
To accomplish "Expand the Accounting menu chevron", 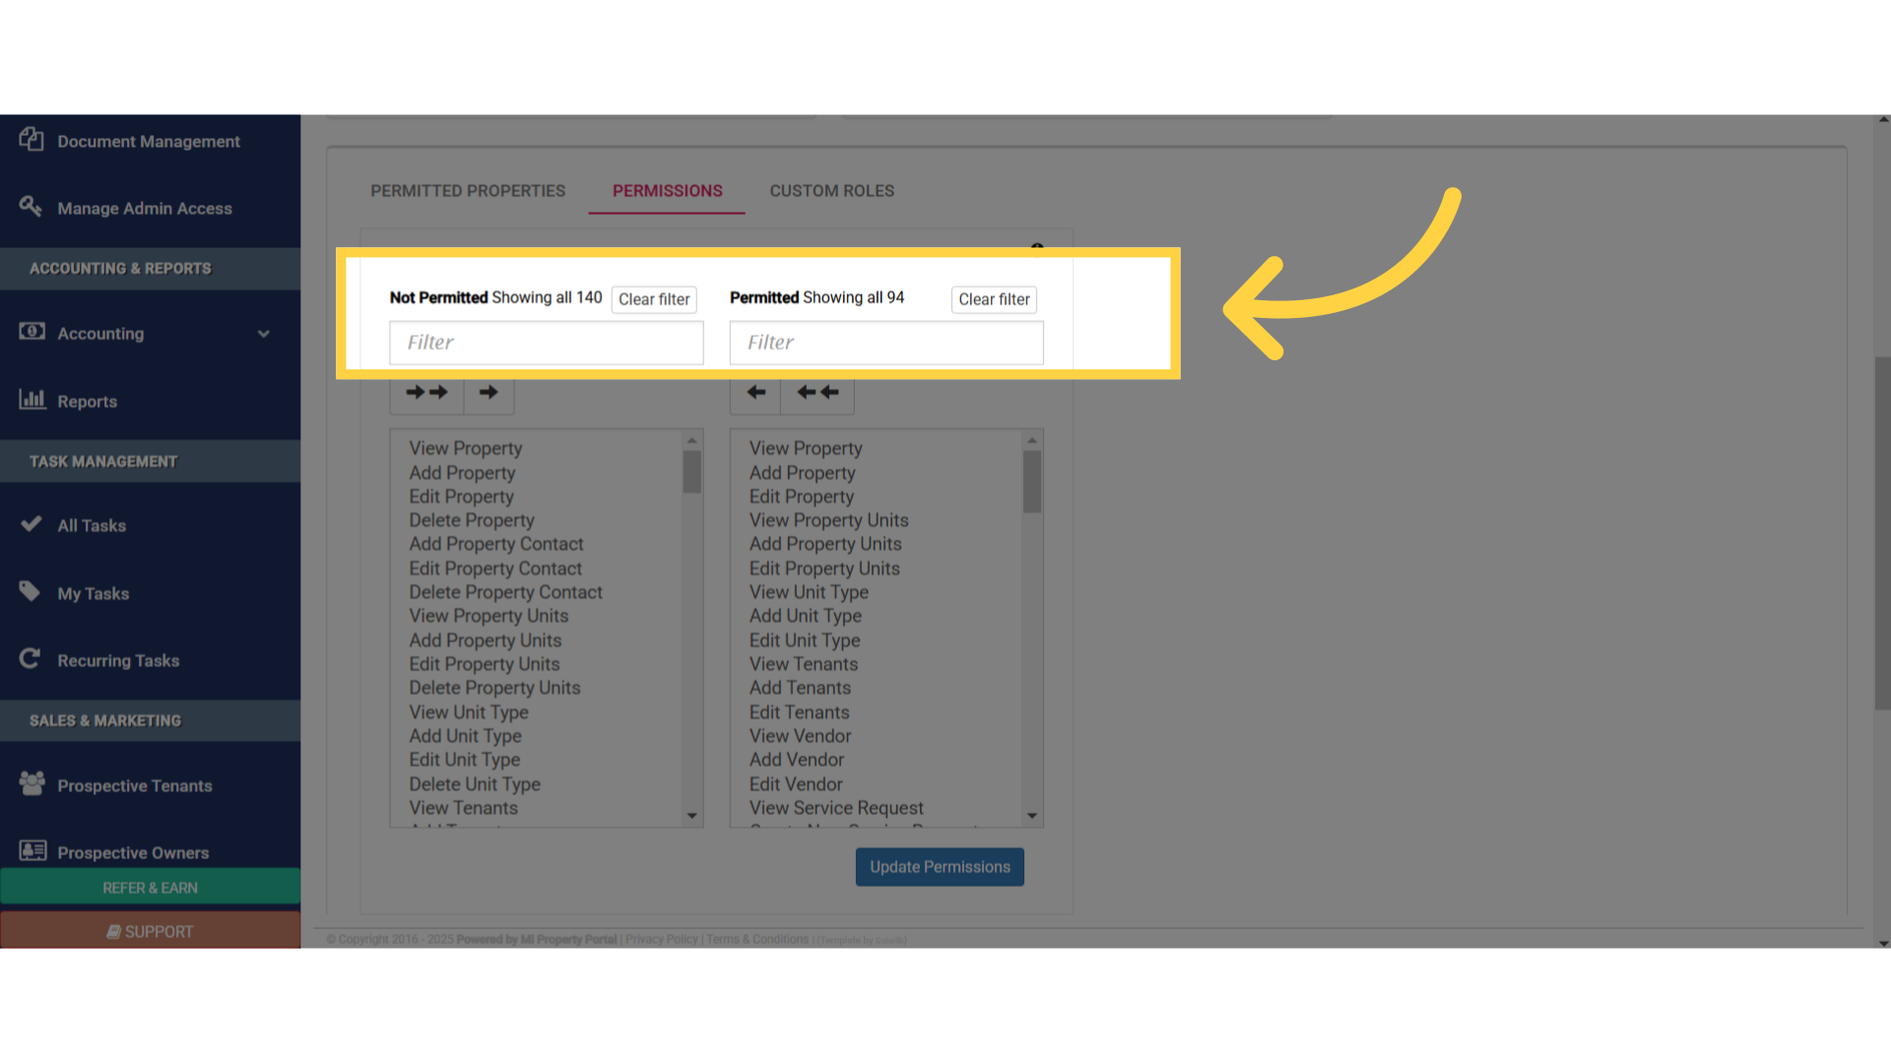I will click(264, 334).
